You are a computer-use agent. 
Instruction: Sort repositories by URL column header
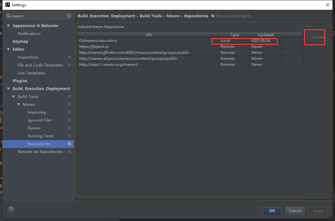[x=149, y=35]
